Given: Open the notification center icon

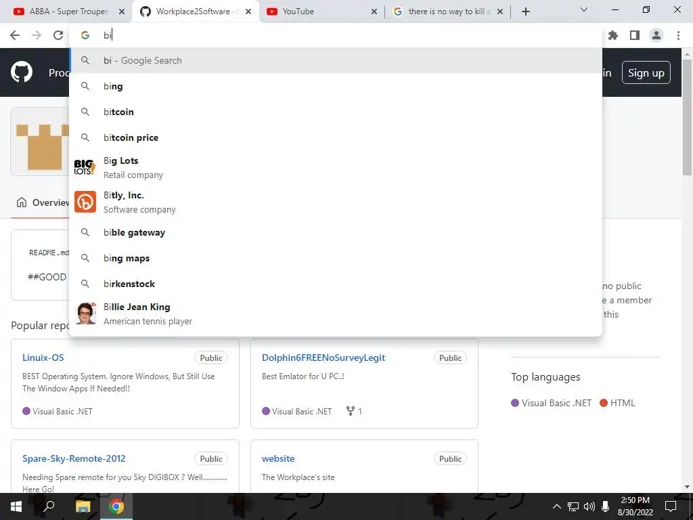Looking at the screenshot, I should pyautogui.click(x=671, y=506).
